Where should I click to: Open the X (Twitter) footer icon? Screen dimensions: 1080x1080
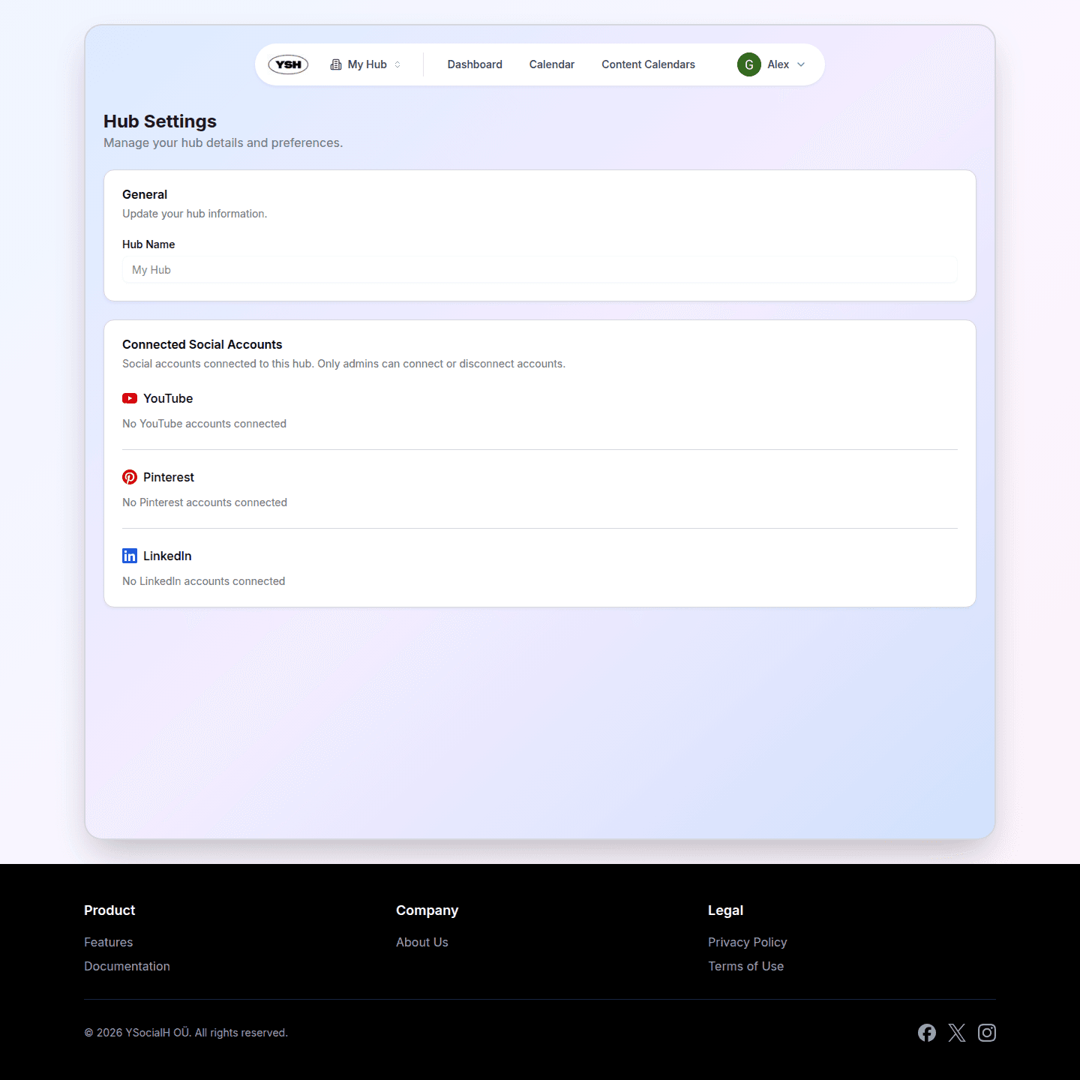point(957,1033)
